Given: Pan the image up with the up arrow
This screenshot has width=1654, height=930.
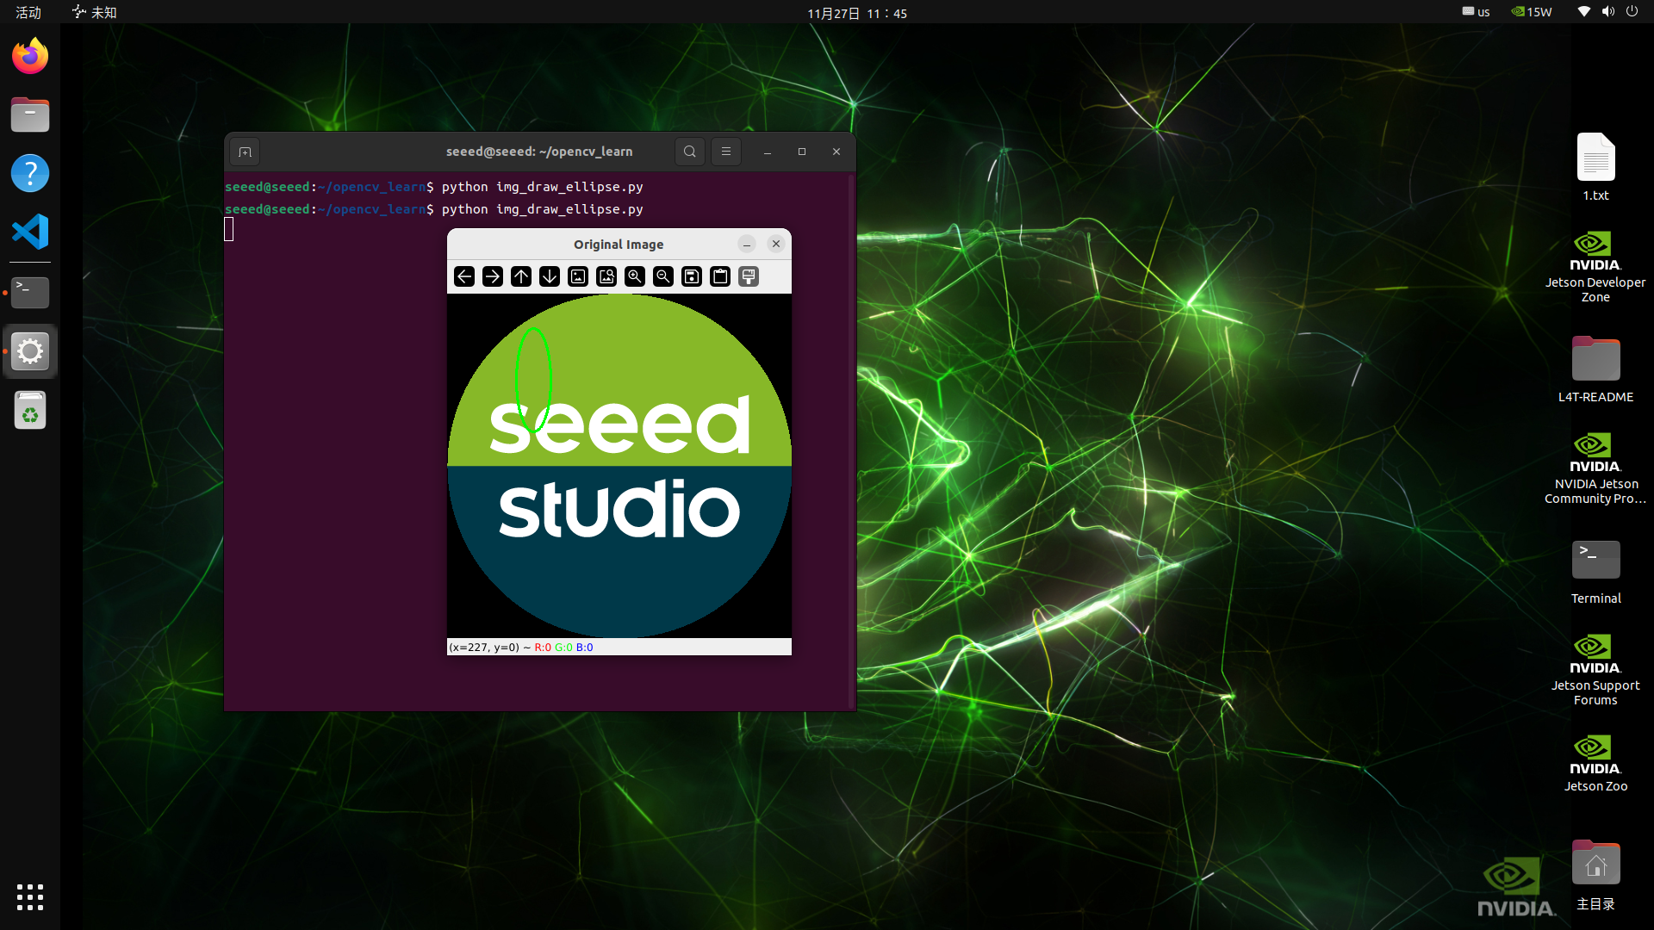Looking at the screenshot, I should tap(521, 276).
